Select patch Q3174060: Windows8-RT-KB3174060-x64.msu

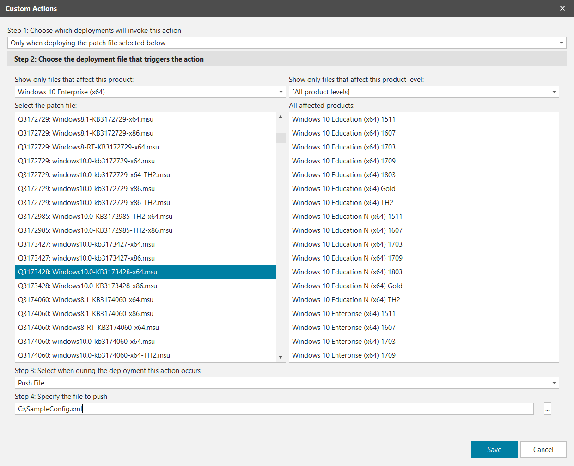tap(146, 328)
